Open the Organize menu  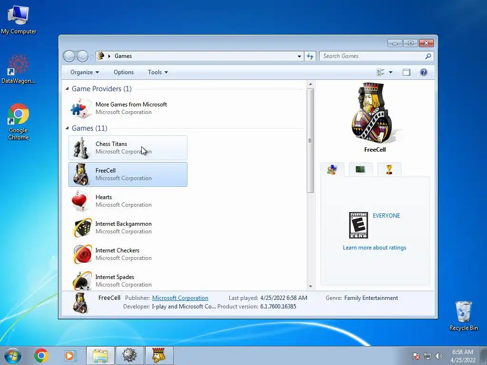(x=85, y=72)
